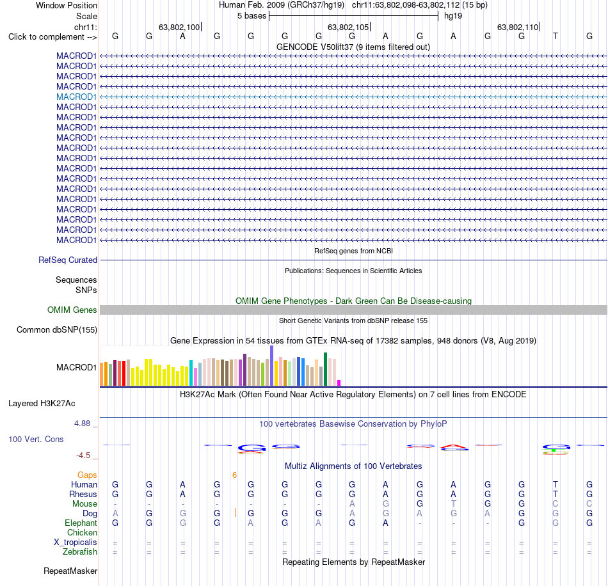The image size is (608, 586).
Task: Select the 'Elephant' species label
Action: point(81,523)
